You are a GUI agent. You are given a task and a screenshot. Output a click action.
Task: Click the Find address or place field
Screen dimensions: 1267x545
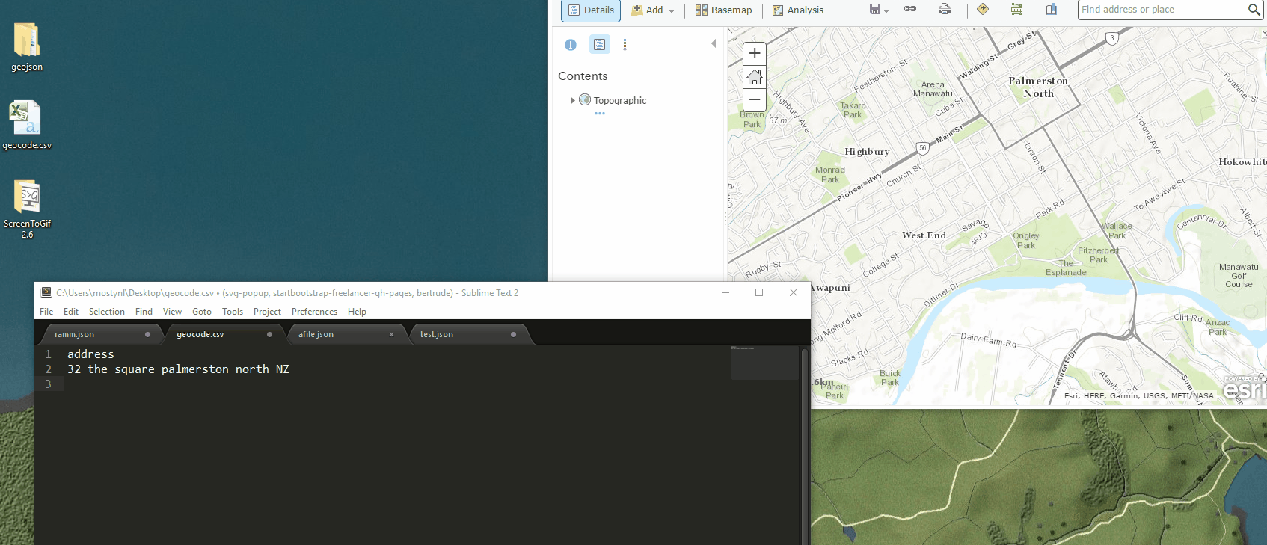[x=1161, y=10]
